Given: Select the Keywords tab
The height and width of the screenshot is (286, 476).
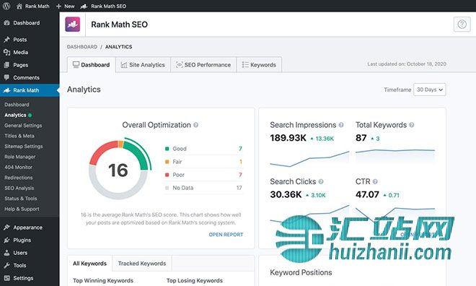Looking at the screenshot, I should tap(259, 65).
